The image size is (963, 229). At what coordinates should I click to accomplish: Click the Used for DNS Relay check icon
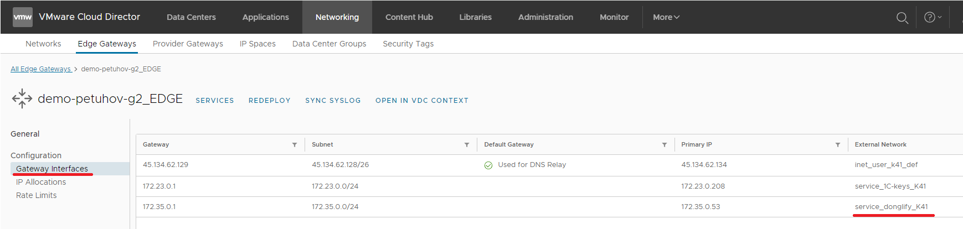(x=488, y=165)
